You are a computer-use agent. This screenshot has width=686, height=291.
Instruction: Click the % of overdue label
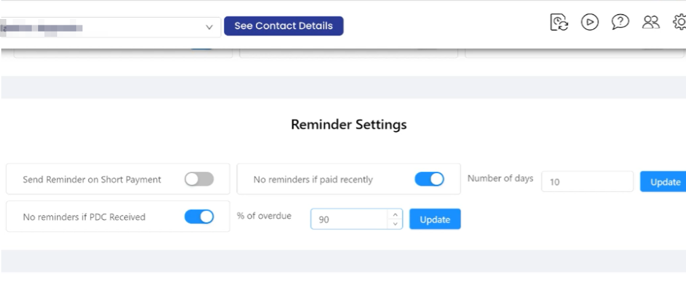coord(264,216)
